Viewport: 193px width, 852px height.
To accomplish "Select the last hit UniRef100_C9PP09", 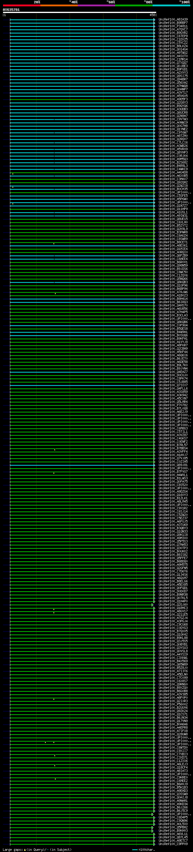I will tap(173, 844).
